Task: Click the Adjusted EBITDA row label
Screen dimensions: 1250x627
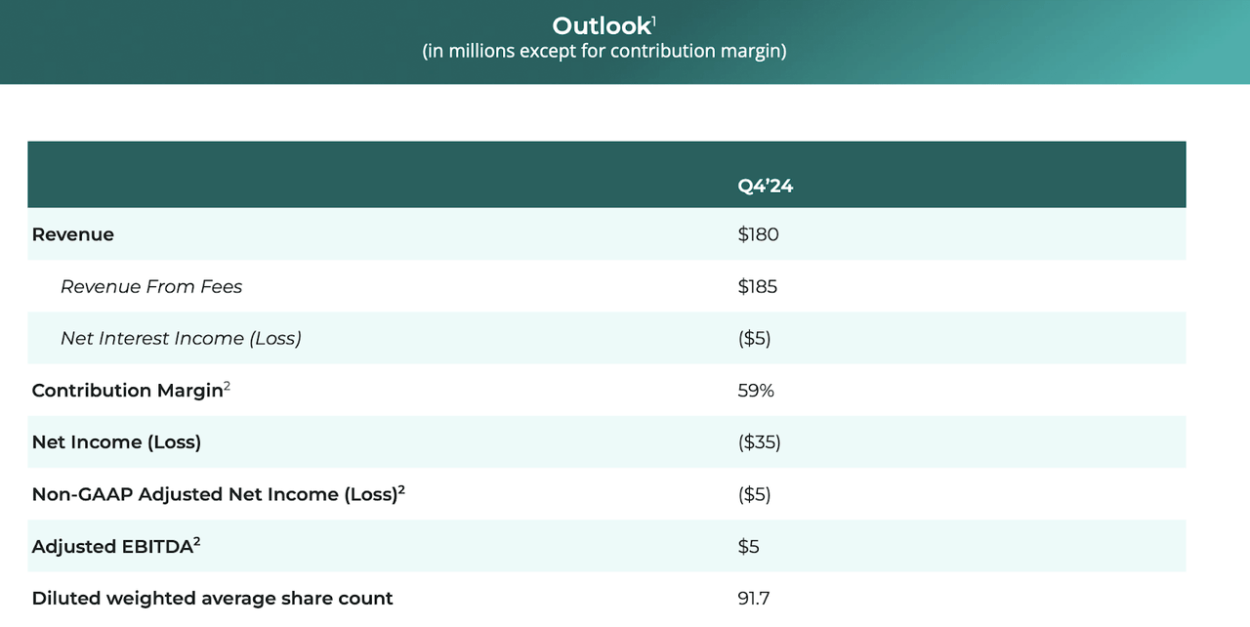Action: 111,547
